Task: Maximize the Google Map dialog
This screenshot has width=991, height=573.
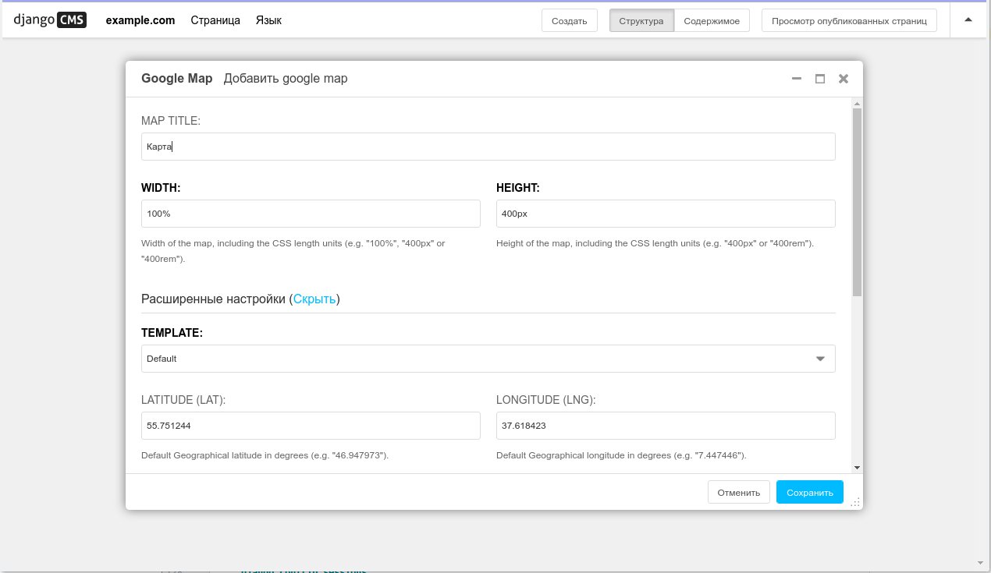Action: 820,79
